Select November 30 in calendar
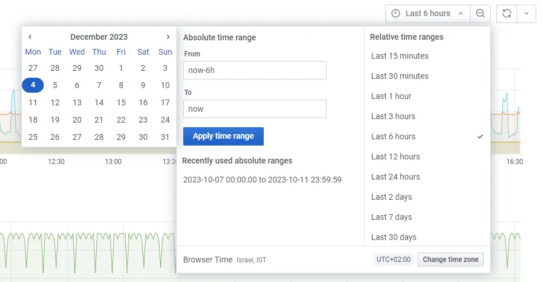Viewport: 546px width, 282px height. [99, 68]
